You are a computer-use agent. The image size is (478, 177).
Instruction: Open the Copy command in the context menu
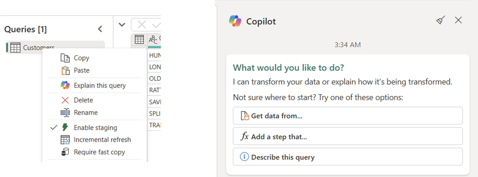pos(82,58)
